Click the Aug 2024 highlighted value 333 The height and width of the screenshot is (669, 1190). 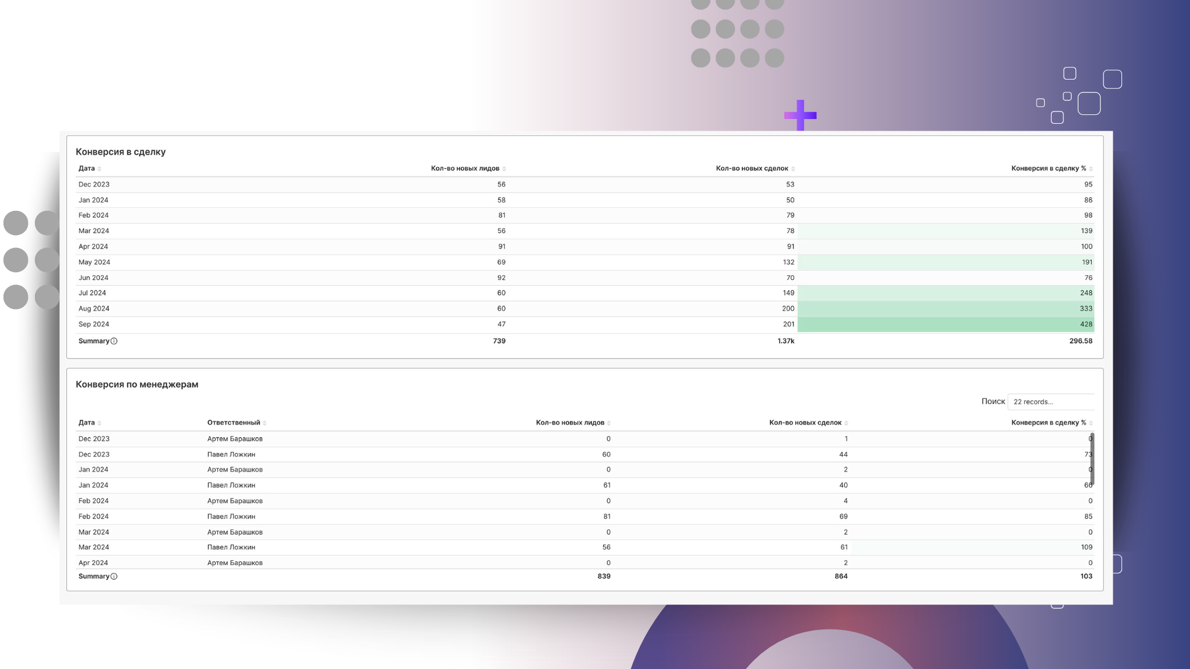click(1085, 309)
